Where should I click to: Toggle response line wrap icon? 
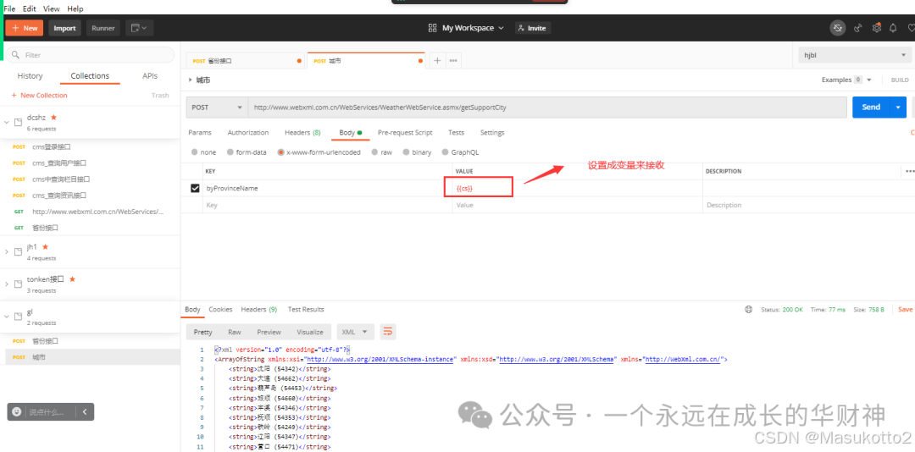(388, 332)
